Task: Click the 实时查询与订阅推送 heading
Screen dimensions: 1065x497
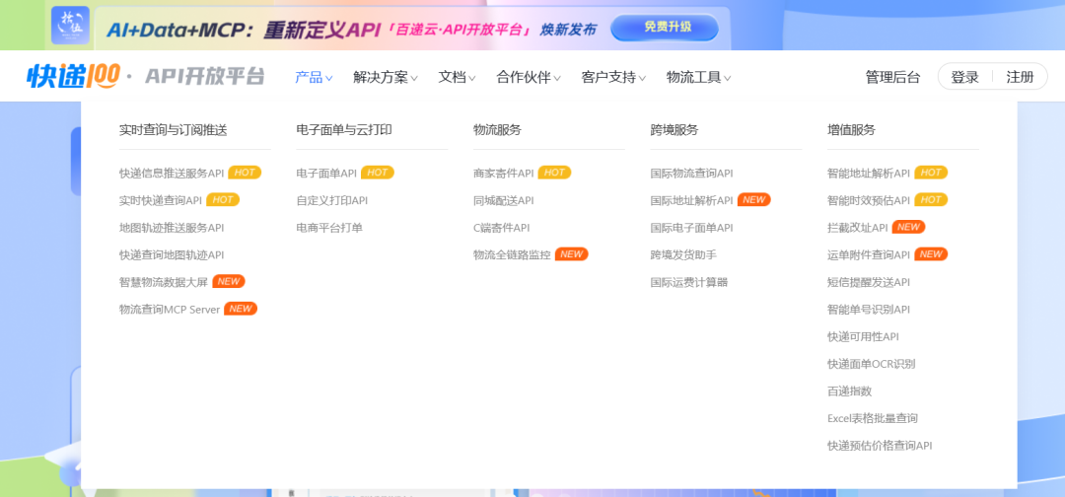Action: [x=173, y=130]
